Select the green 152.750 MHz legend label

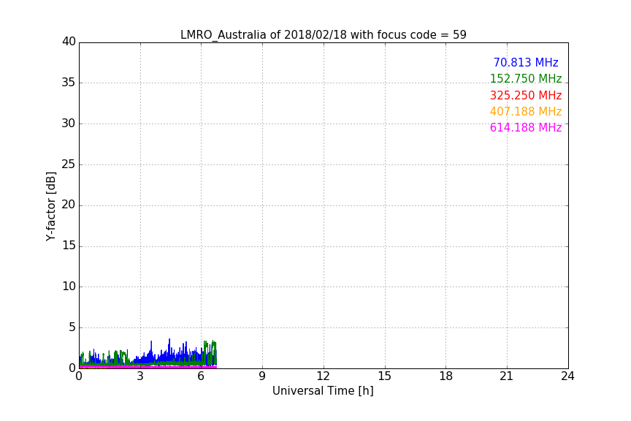click(x=526, y=78)
